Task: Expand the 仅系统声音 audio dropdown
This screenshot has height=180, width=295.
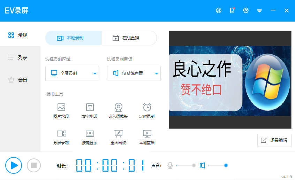Action: pyautogui.click(x=134, y=73)
